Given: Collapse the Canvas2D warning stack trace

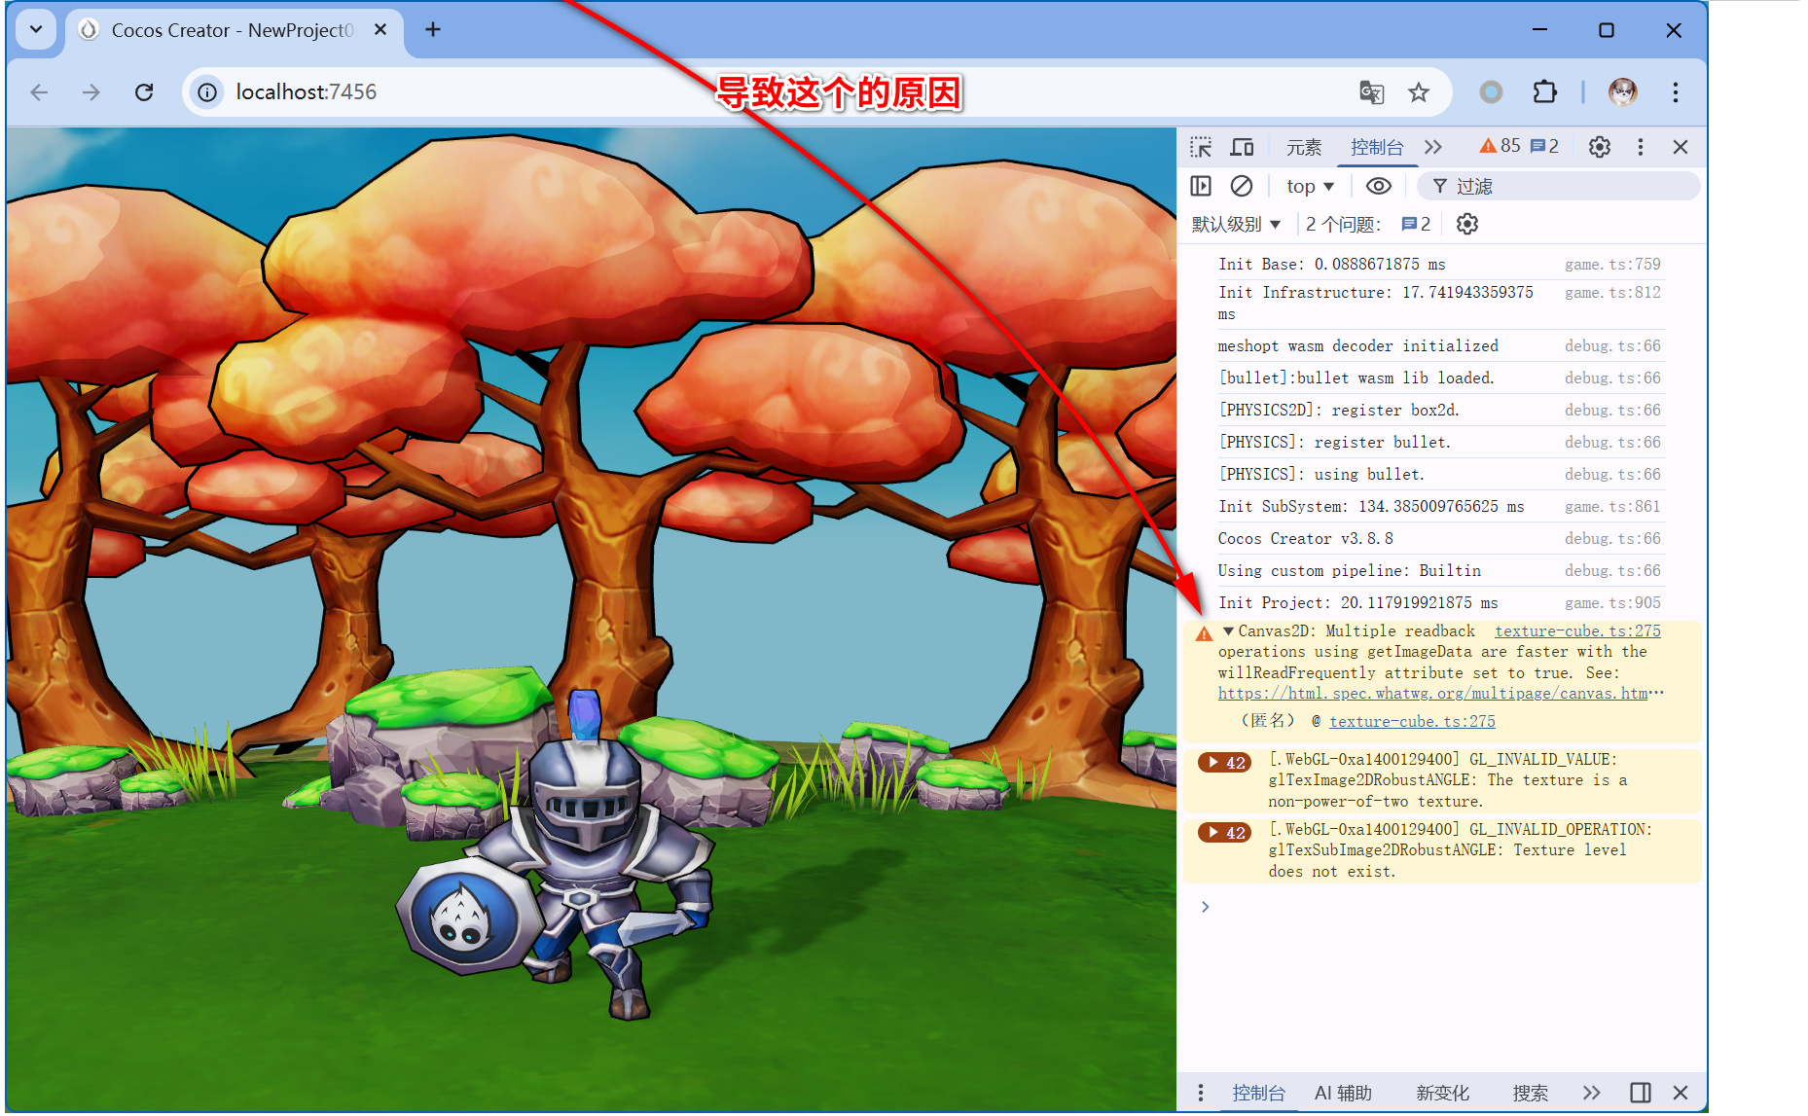Looking at the screenshot, I should pyautogui.click(x=1228, y=631).
